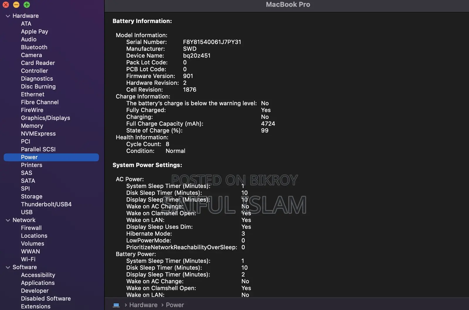The height and width of the screenshot is (310, 469).
Task: Click the Cycle Count value 8
Action: (167, 144)
